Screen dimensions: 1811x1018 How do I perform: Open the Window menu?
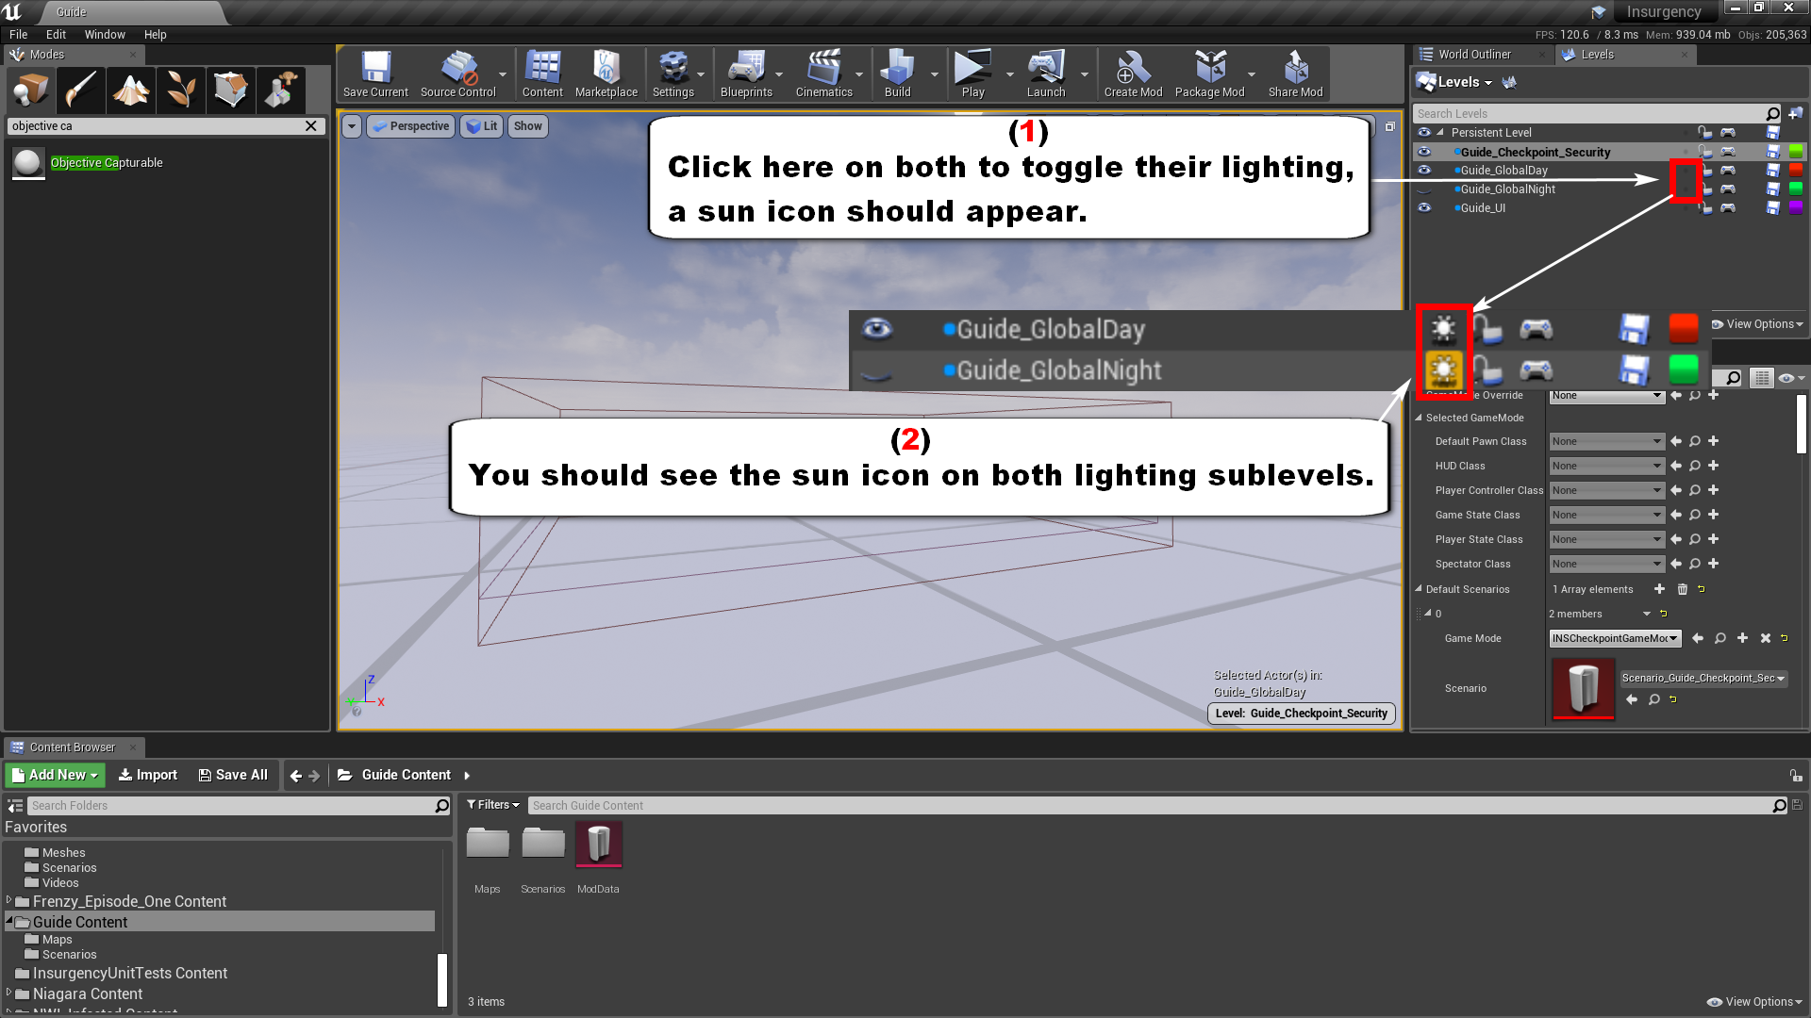[x=105, y=35]
